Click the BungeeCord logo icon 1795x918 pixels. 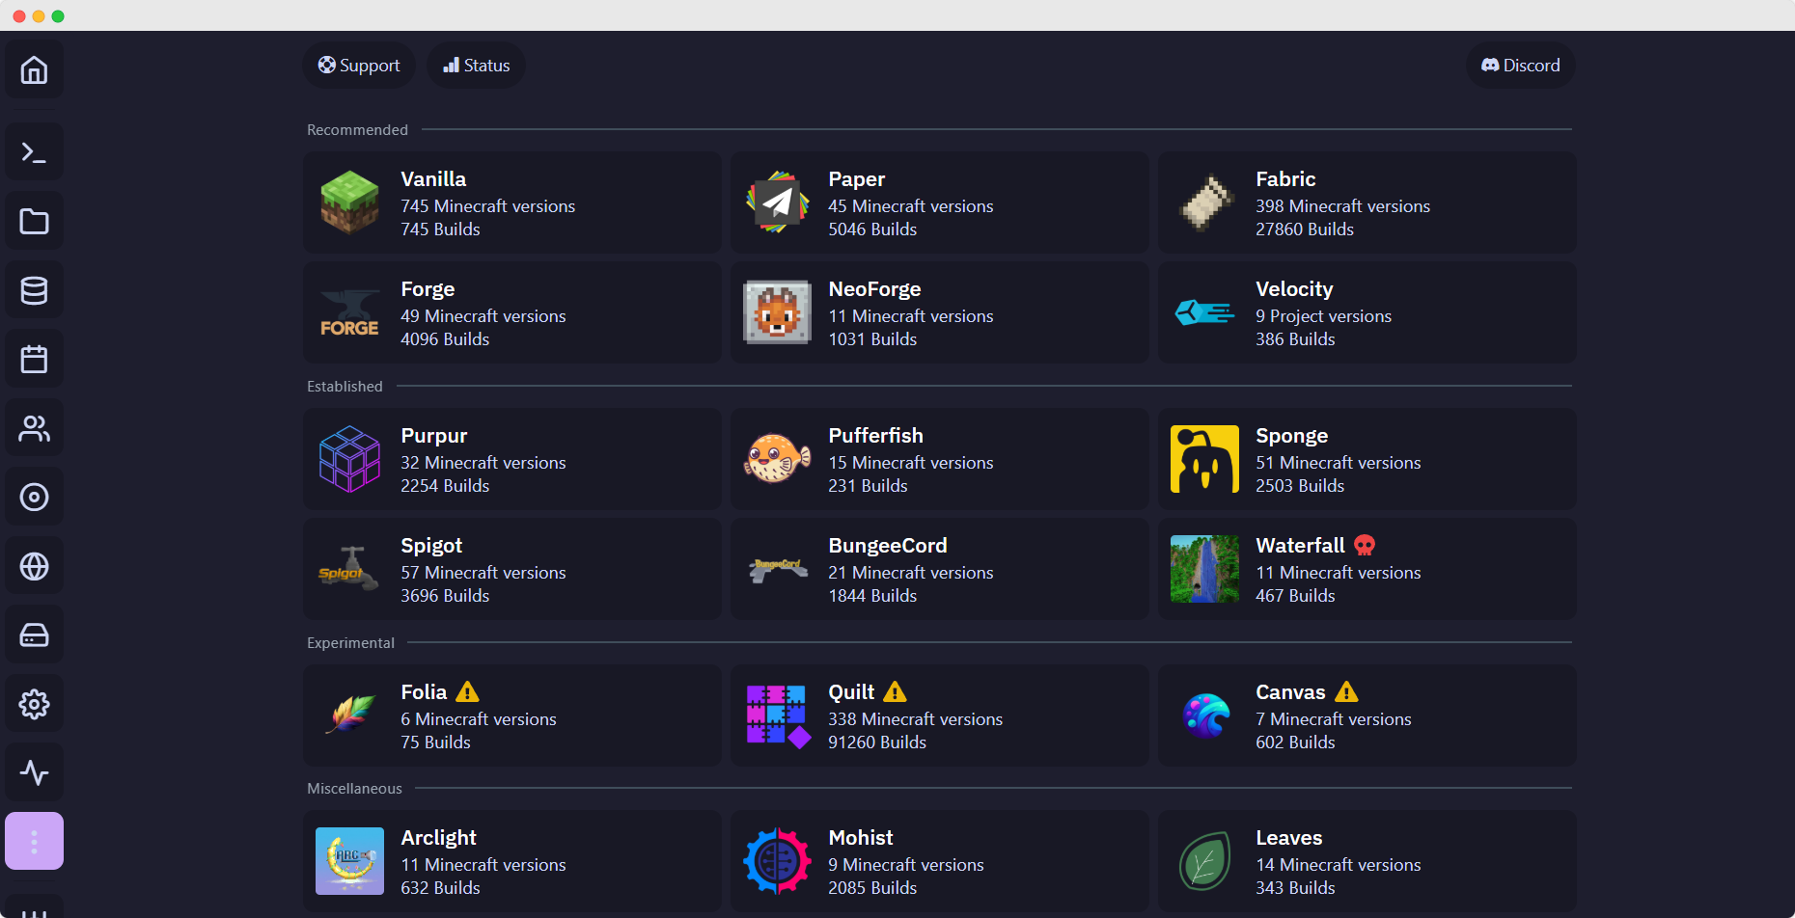[x=778, y=569]
